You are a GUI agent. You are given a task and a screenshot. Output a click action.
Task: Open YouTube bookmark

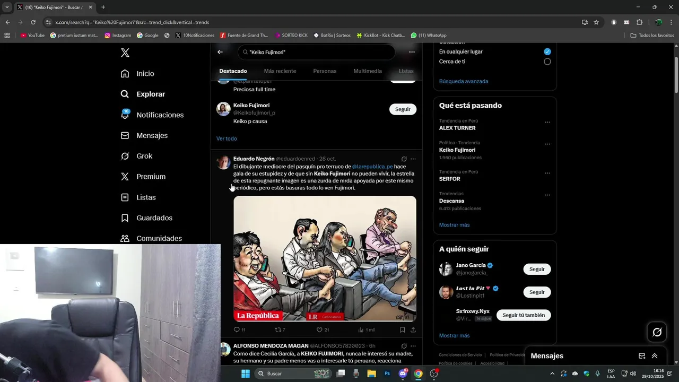click(32, 35)
